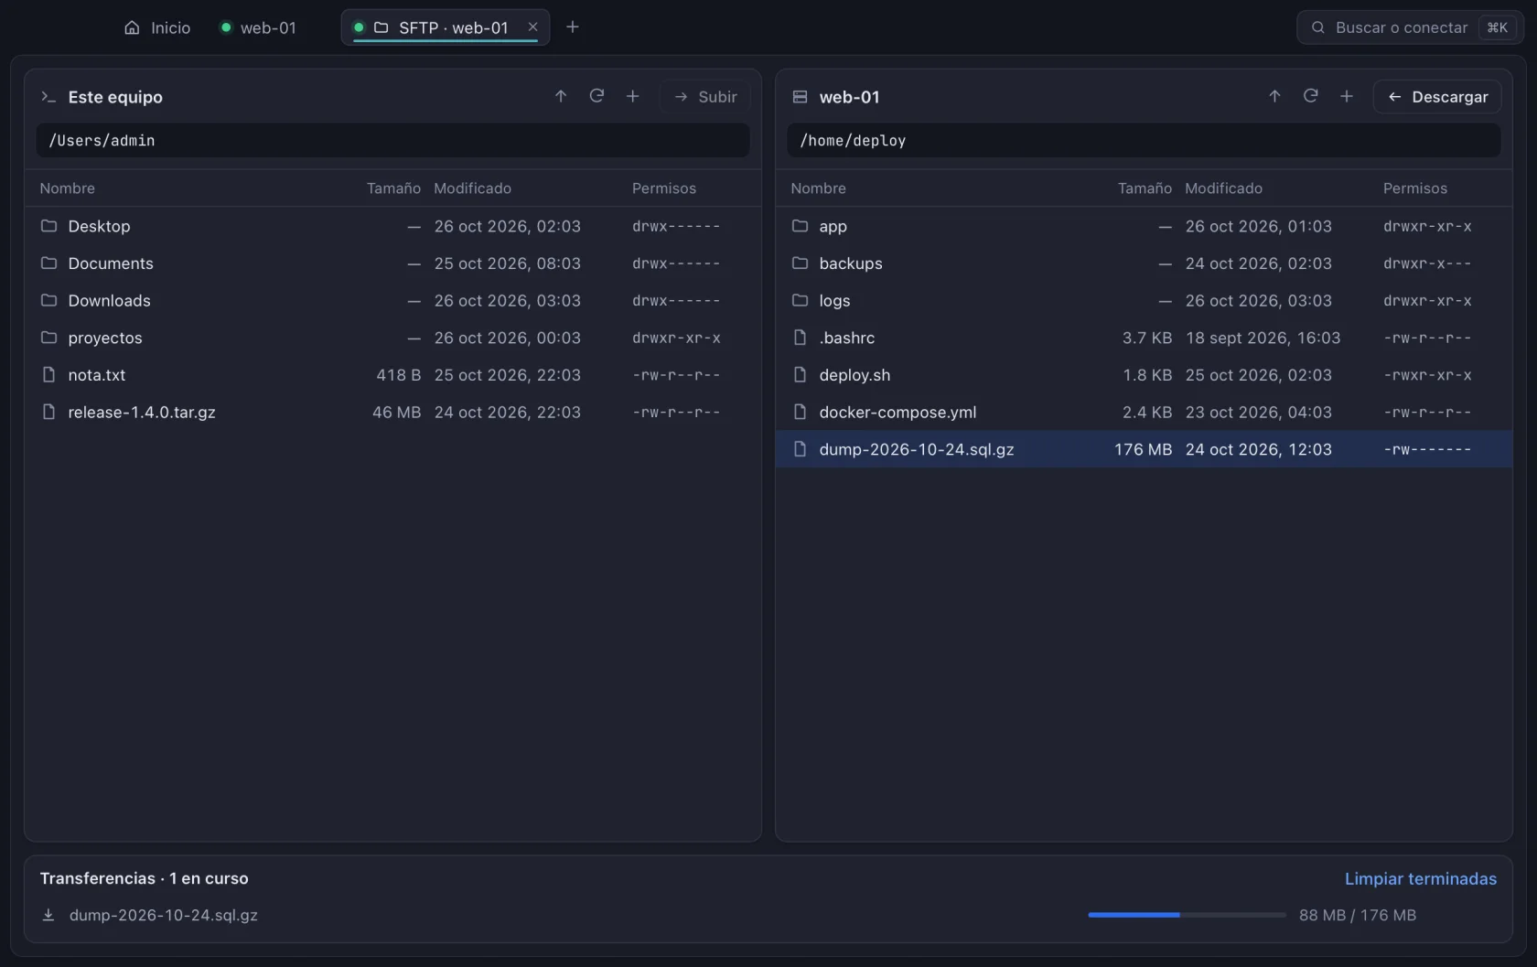Click the search magnifier icon
This screenshot has height=967, width=1537.
coord(1317,27)
